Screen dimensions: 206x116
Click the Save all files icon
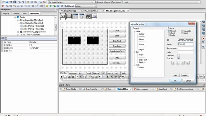click(x=14, y=2)
